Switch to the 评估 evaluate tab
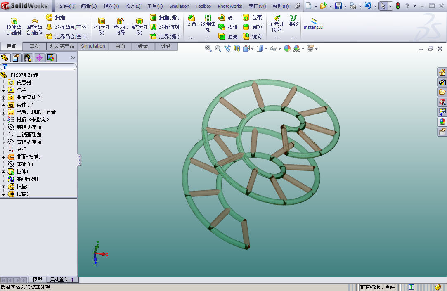The image size is (447, 291). (166, 46)
